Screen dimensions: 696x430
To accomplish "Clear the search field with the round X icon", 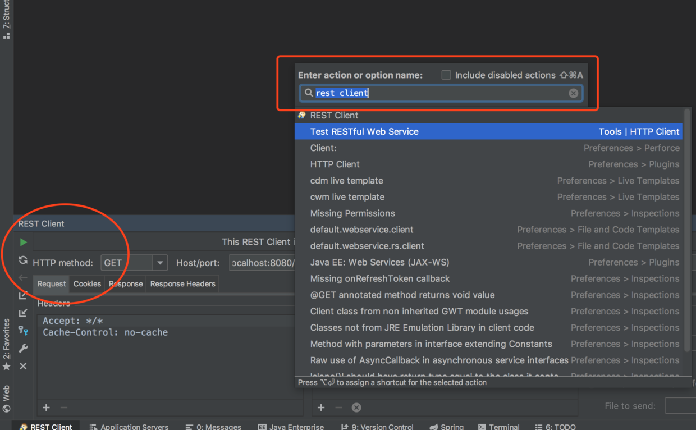I will tap(573, 93).
